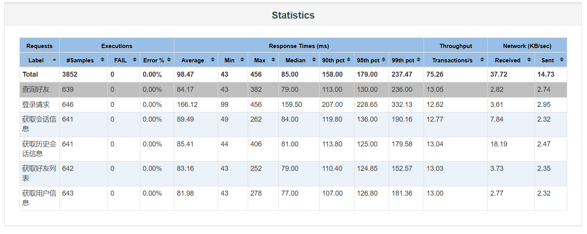Click 登录请求 median value 159.50

point(292,105)
